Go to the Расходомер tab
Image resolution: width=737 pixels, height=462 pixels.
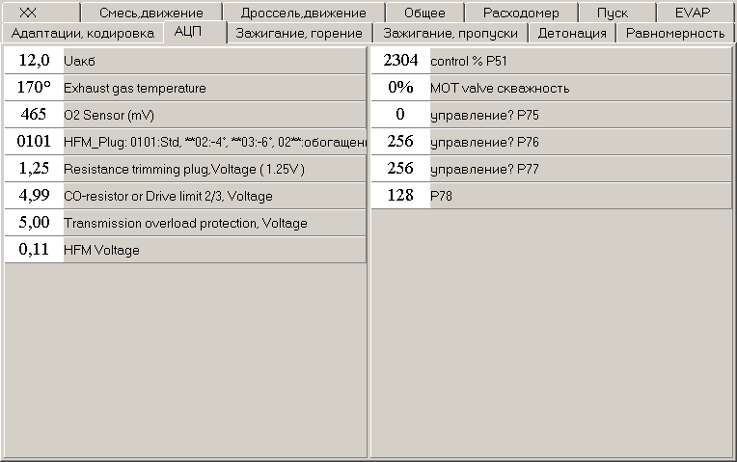point(521,13)
